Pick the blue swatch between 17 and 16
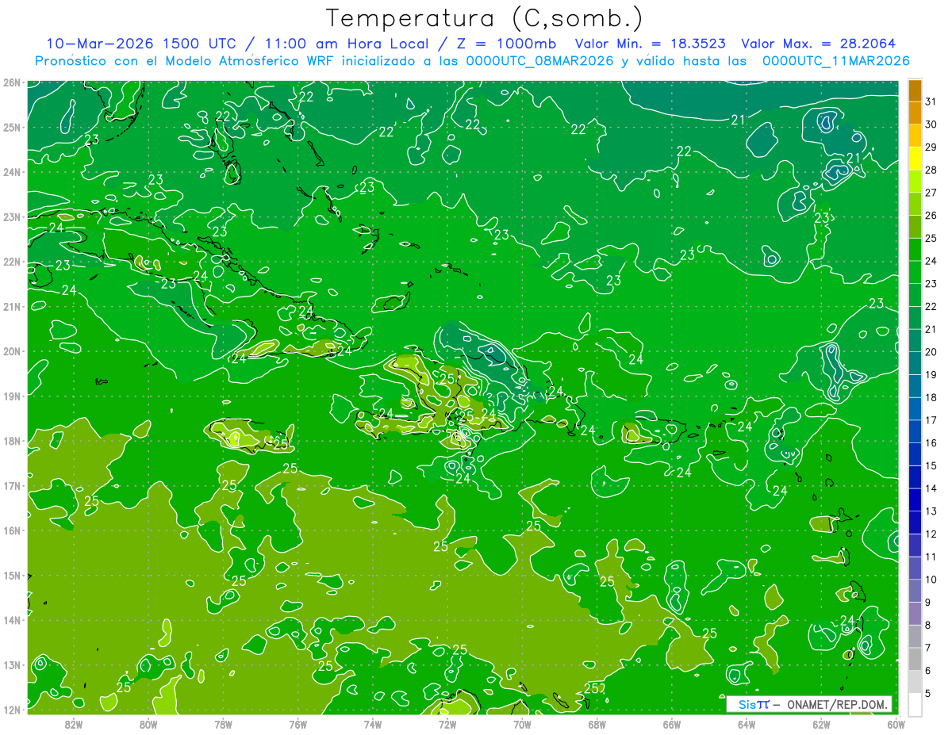The width and height of the screenshot is (952, 735). click(915, 431)
